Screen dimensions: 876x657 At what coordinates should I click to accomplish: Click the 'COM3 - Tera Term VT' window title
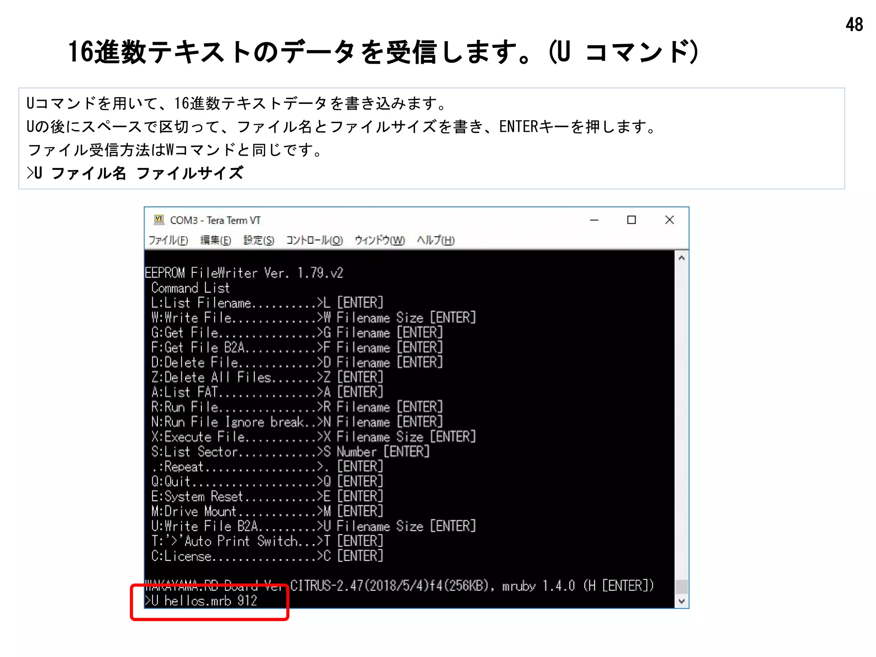tap(215, 220)
